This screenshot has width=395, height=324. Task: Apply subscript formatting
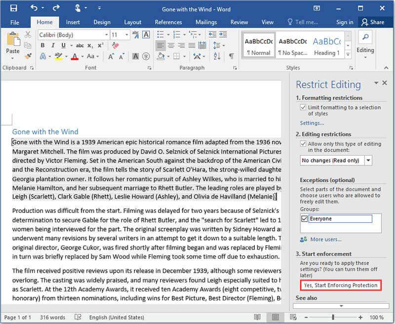(x=90, y=45)
